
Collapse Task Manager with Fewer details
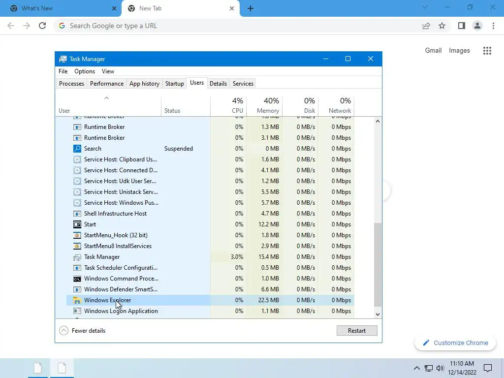82,330
